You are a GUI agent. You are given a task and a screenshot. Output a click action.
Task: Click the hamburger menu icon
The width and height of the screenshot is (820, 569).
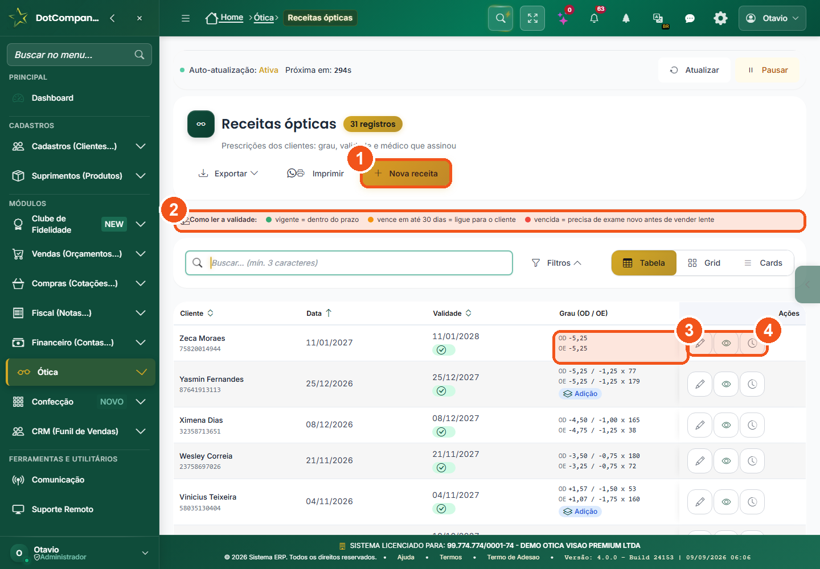[x=186, y=18]
